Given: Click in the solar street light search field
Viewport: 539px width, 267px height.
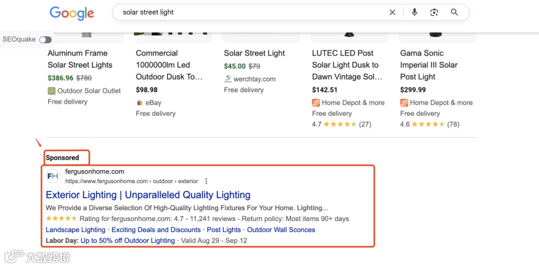Looking at the screenshot, I should click(x=250, y=12).
